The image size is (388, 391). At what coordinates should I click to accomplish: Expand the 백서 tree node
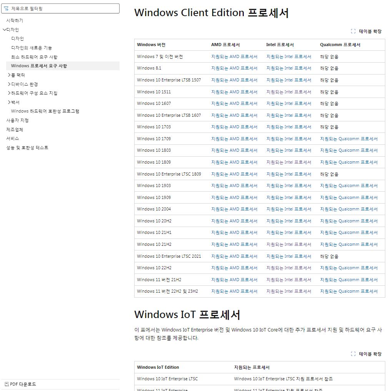[x=9, y=102]
